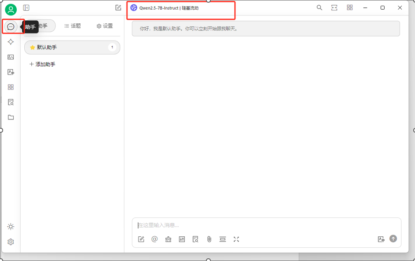Collapse the sidebar panel toggle icon
415x261 pixels.
(x=26, y=7)
